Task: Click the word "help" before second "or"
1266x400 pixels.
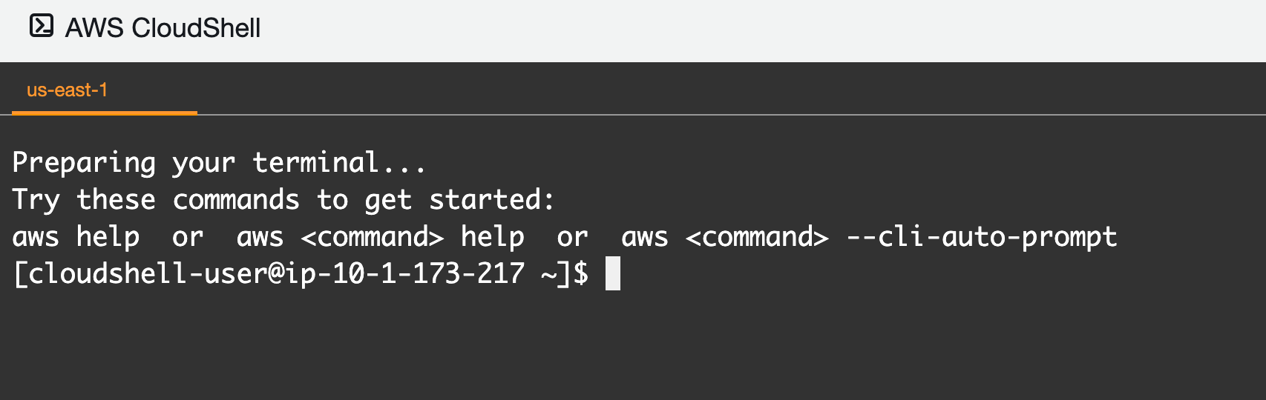Action: coord(493,237)
